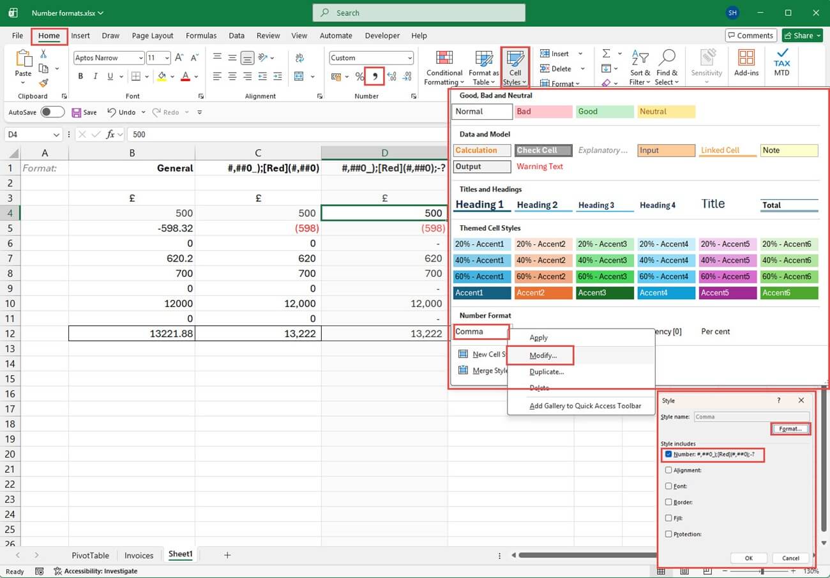Open the Number group dialog launcher
Viewport: 830px width, 578px height.
pos(413,96)
